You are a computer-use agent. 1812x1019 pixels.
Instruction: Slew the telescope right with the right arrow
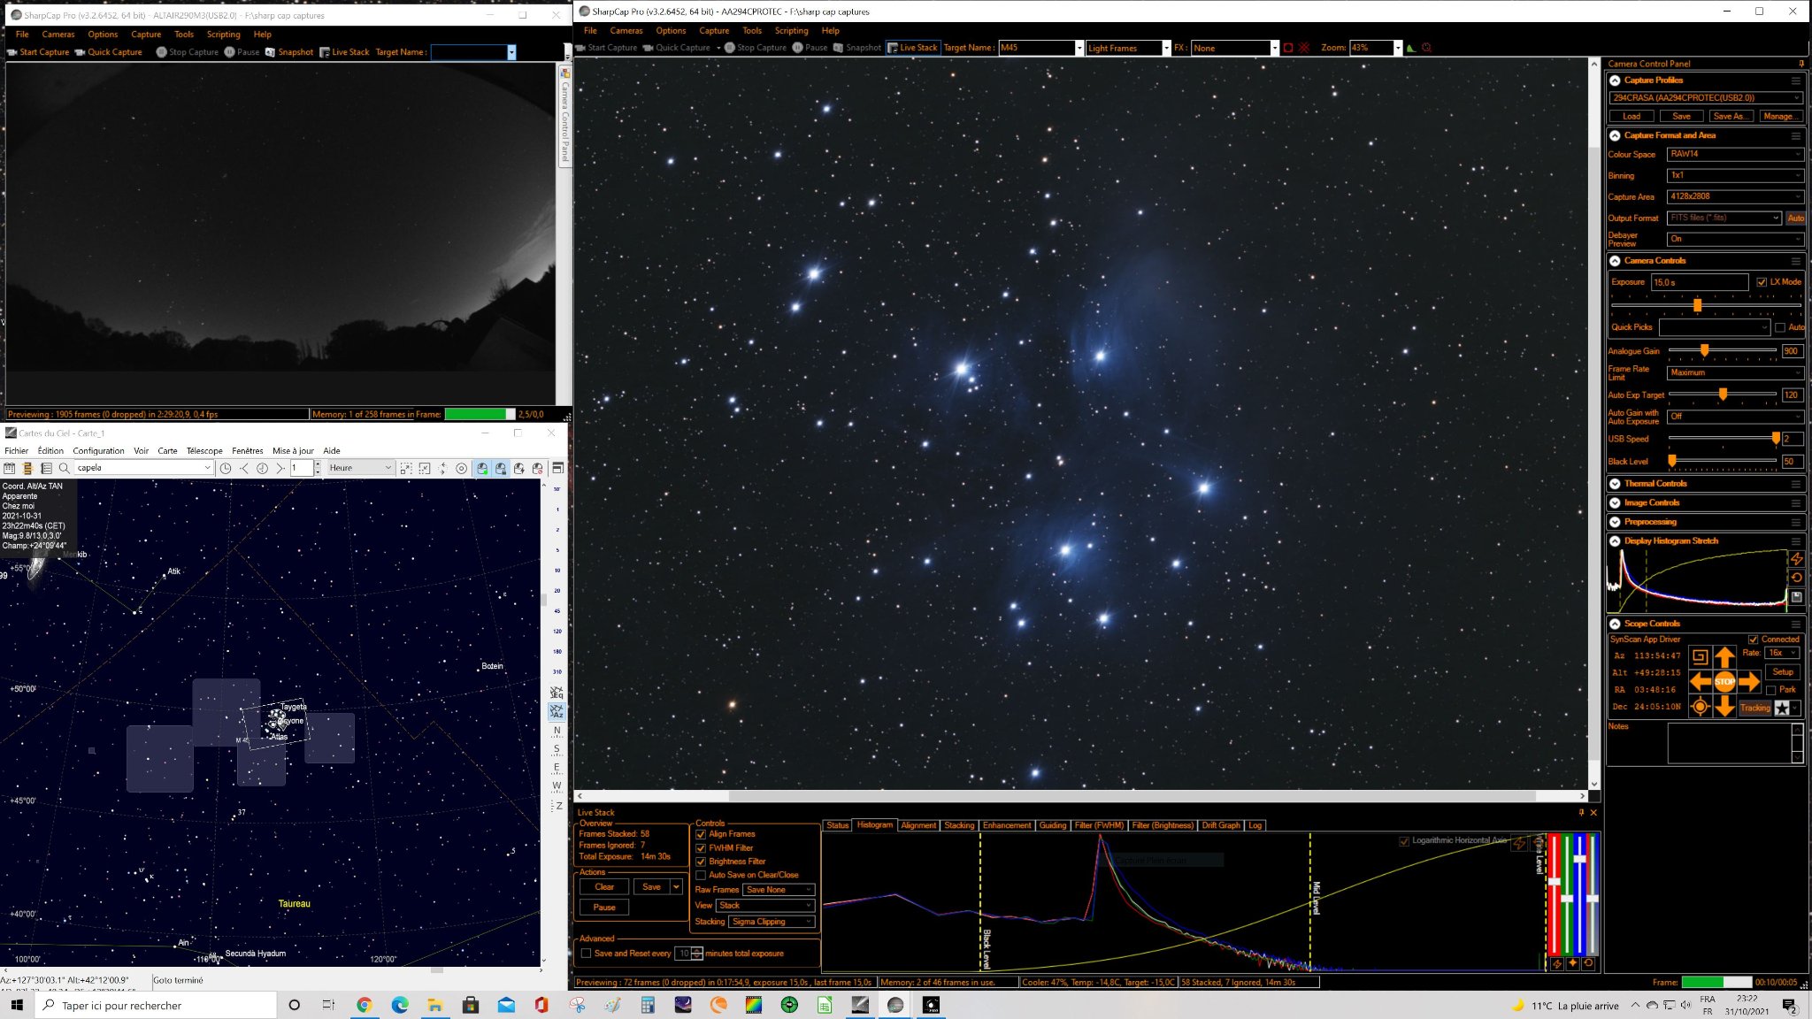[1749, 681]
